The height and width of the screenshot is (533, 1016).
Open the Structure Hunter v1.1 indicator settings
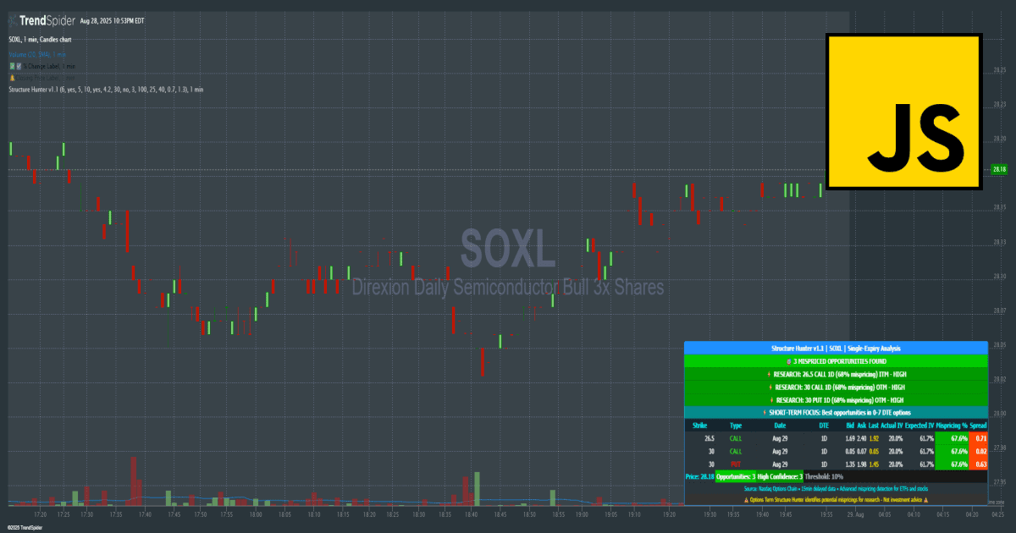click(106, 89)
